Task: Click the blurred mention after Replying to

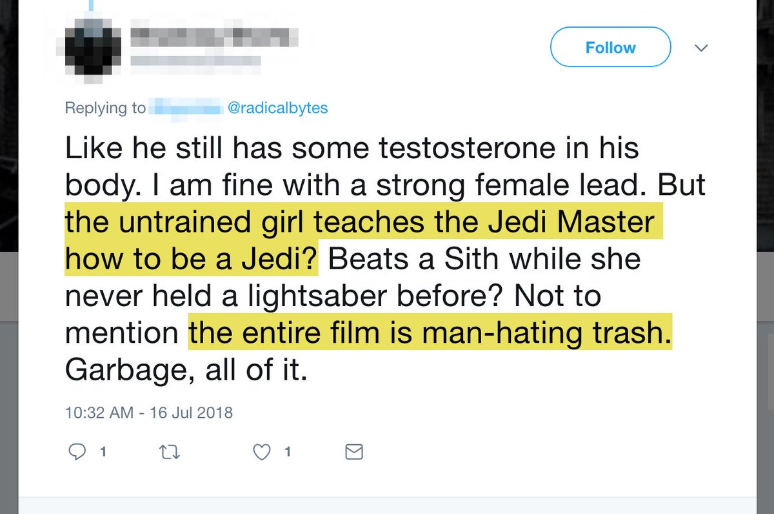Action: 185,108
